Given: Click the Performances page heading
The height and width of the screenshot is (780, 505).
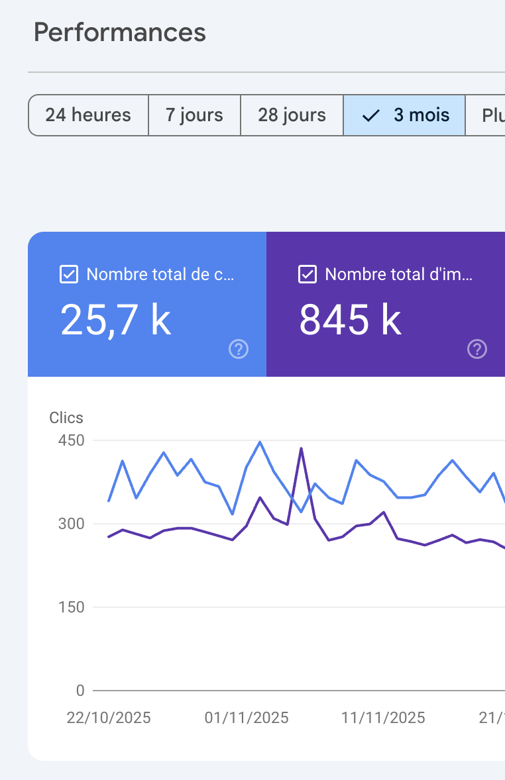Looking at the screenshot, I should click(x=119, y=32).
